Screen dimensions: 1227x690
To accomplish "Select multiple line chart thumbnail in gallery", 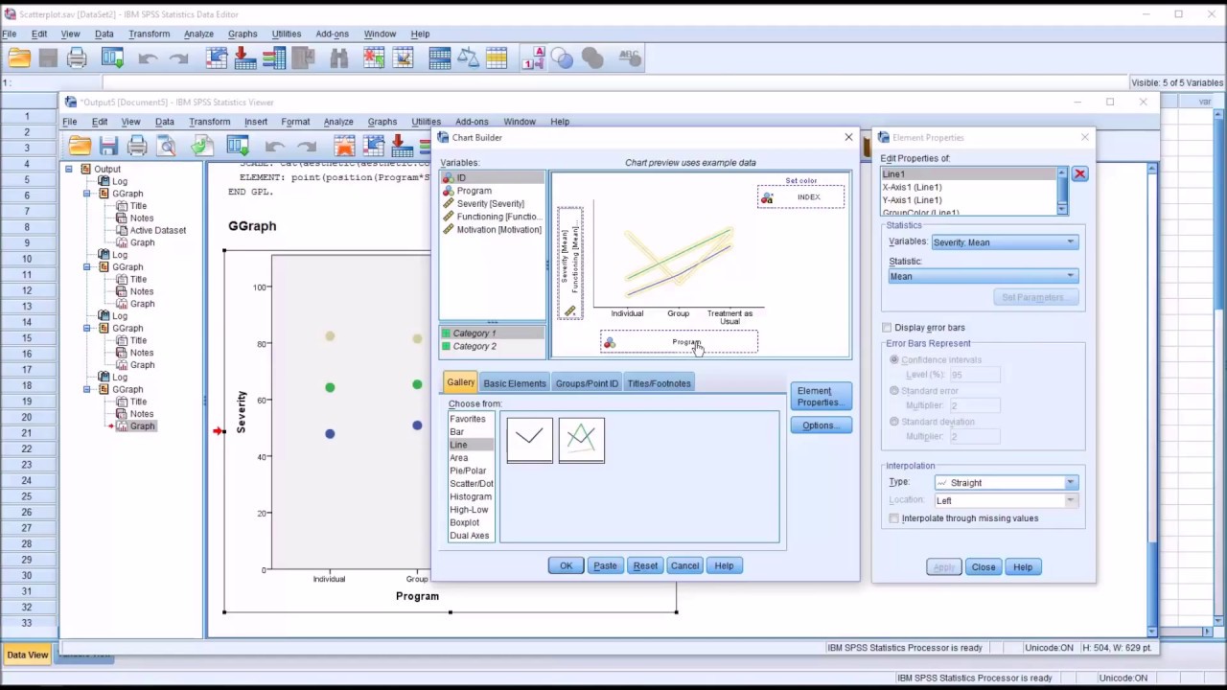I will pyautogui.click(x=581, y=440).
